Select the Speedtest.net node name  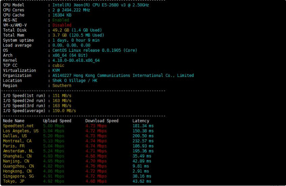point(18,126)
